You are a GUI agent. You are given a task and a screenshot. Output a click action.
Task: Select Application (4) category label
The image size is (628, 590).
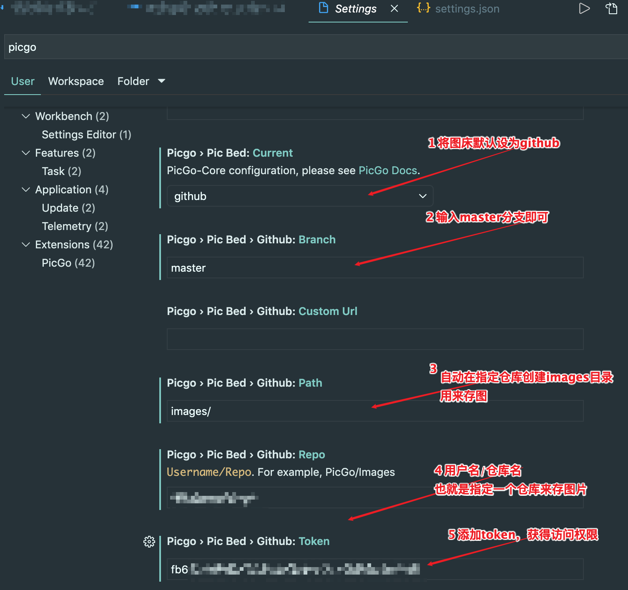[x=72, y=190]
